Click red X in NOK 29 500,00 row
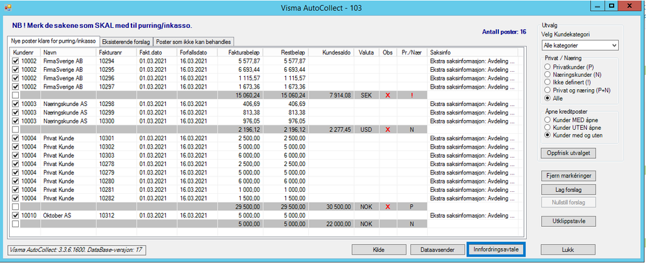The height and width of the screenshot is (263, 646). (387, 207)
